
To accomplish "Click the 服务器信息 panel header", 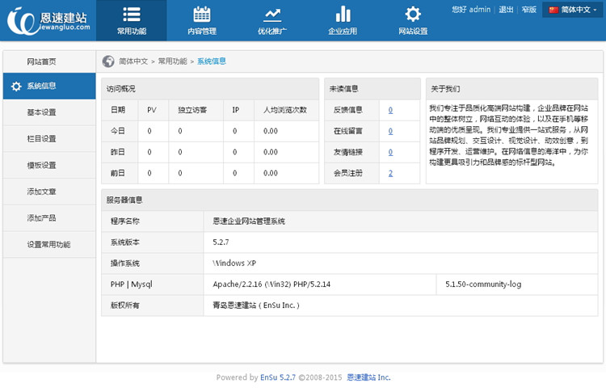I will coord(350,200).
